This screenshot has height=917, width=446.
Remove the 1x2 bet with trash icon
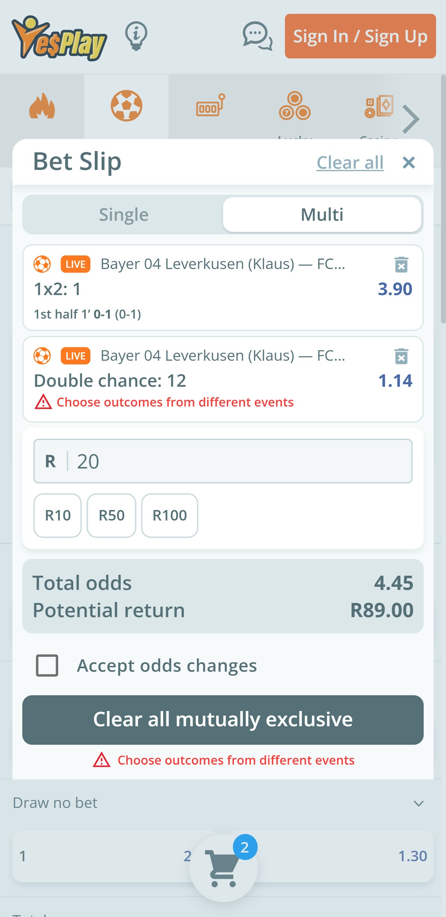(401, 264)
